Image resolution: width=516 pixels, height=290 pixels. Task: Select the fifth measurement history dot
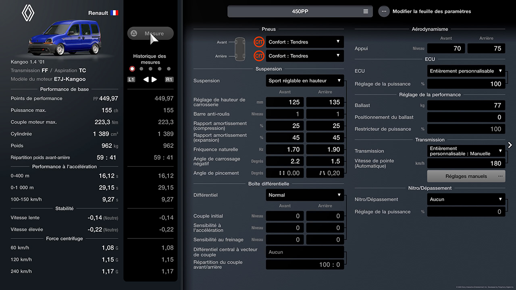[169, 69]
